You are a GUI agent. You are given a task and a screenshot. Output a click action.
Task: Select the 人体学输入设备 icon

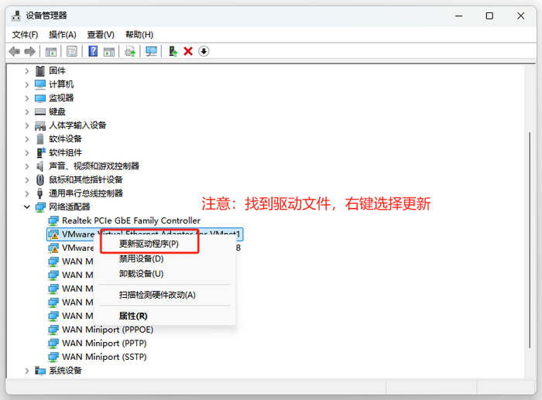click(40, 125)
